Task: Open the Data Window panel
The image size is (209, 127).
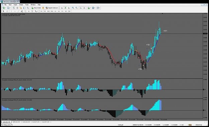Action: (x=17, y=8)
